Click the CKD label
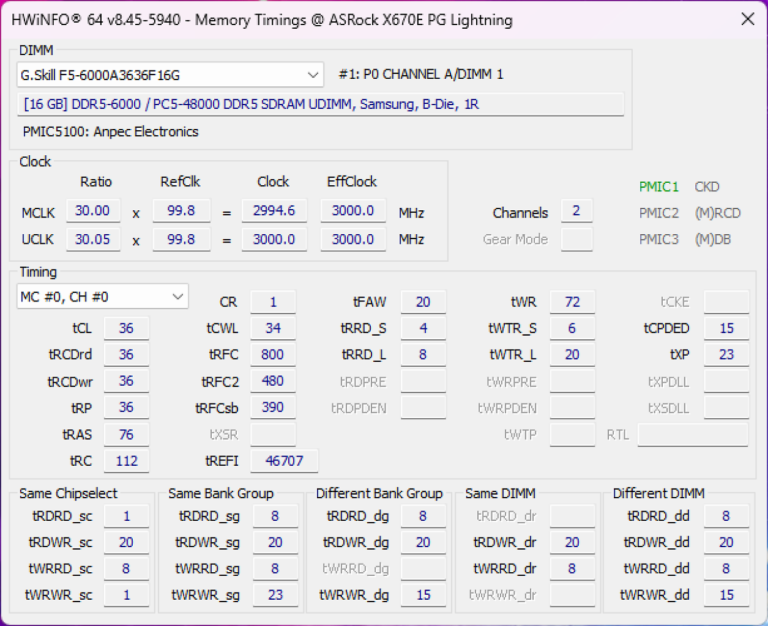This screenshot has width=768, height=626. click(707, 186)
